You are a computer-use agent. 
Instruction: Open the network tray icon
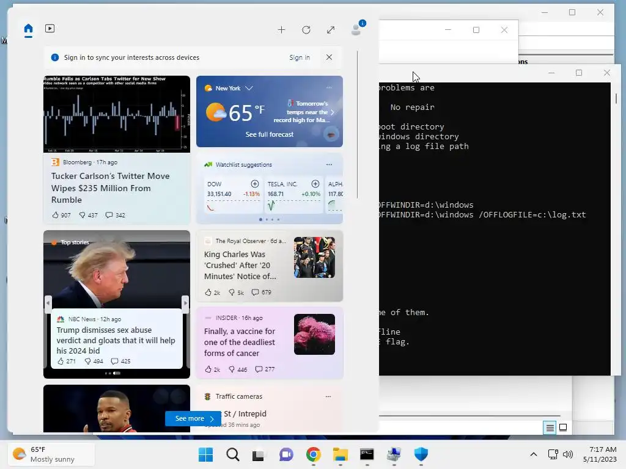553,454
